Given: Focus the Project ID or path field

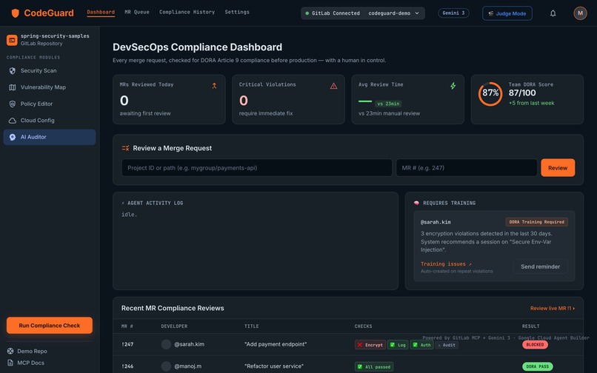Looking at the screenshot, I should coord(256,168).
